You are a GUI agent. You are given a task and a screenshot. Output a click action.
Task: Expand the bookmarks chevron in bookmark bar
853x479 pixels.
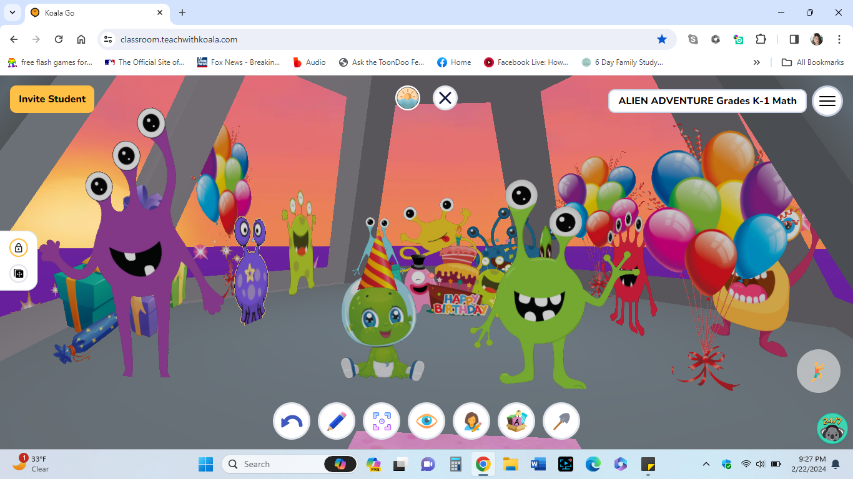point(756,62)
